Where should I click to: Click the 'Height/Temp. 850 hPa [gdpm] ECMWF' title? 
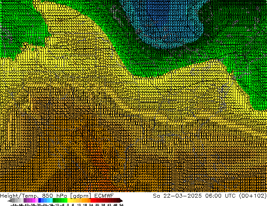pos(57,195)
